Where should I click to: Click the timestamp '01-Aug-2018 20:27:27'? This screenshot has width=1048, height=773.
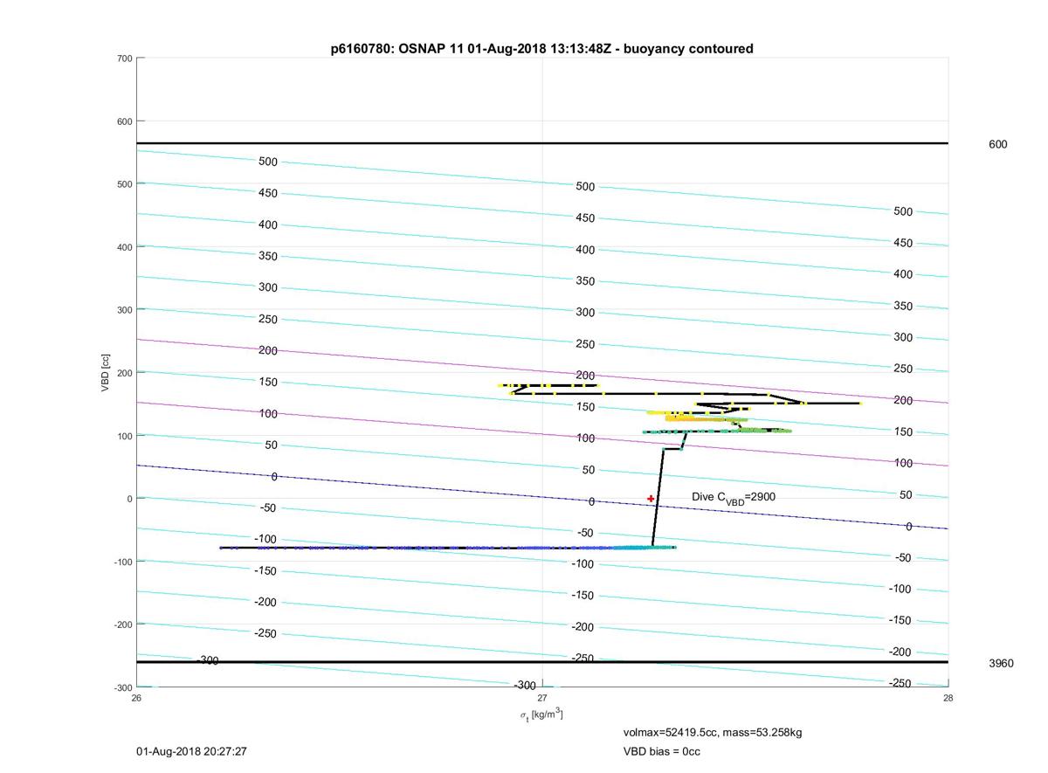(191, 751)
